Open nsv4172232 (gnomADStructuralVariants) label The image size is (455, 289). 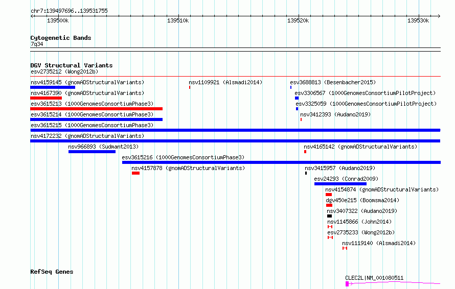tap(87, 136)
